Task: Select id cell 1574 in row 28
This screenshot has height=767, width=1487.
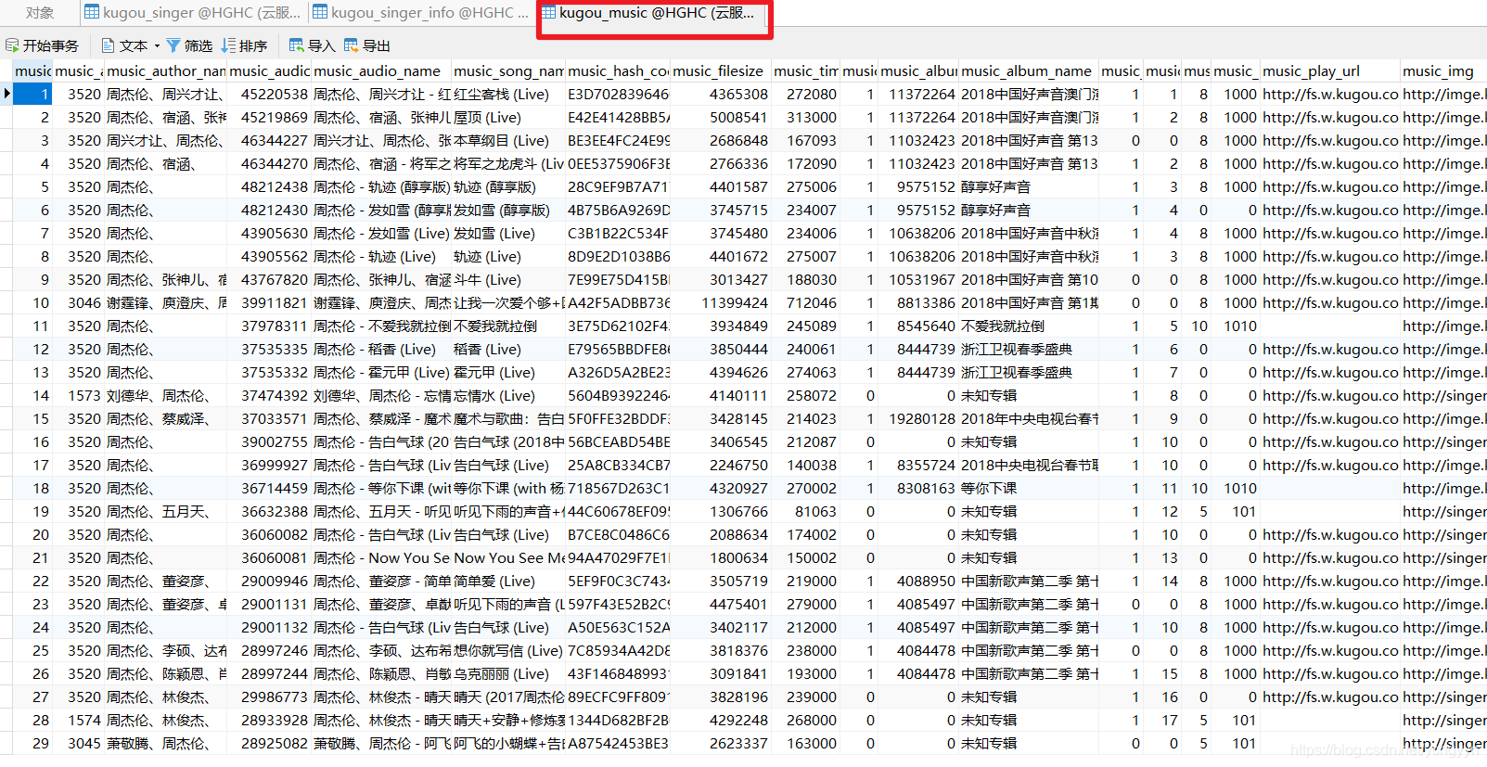Action: (x=78, y=720)
